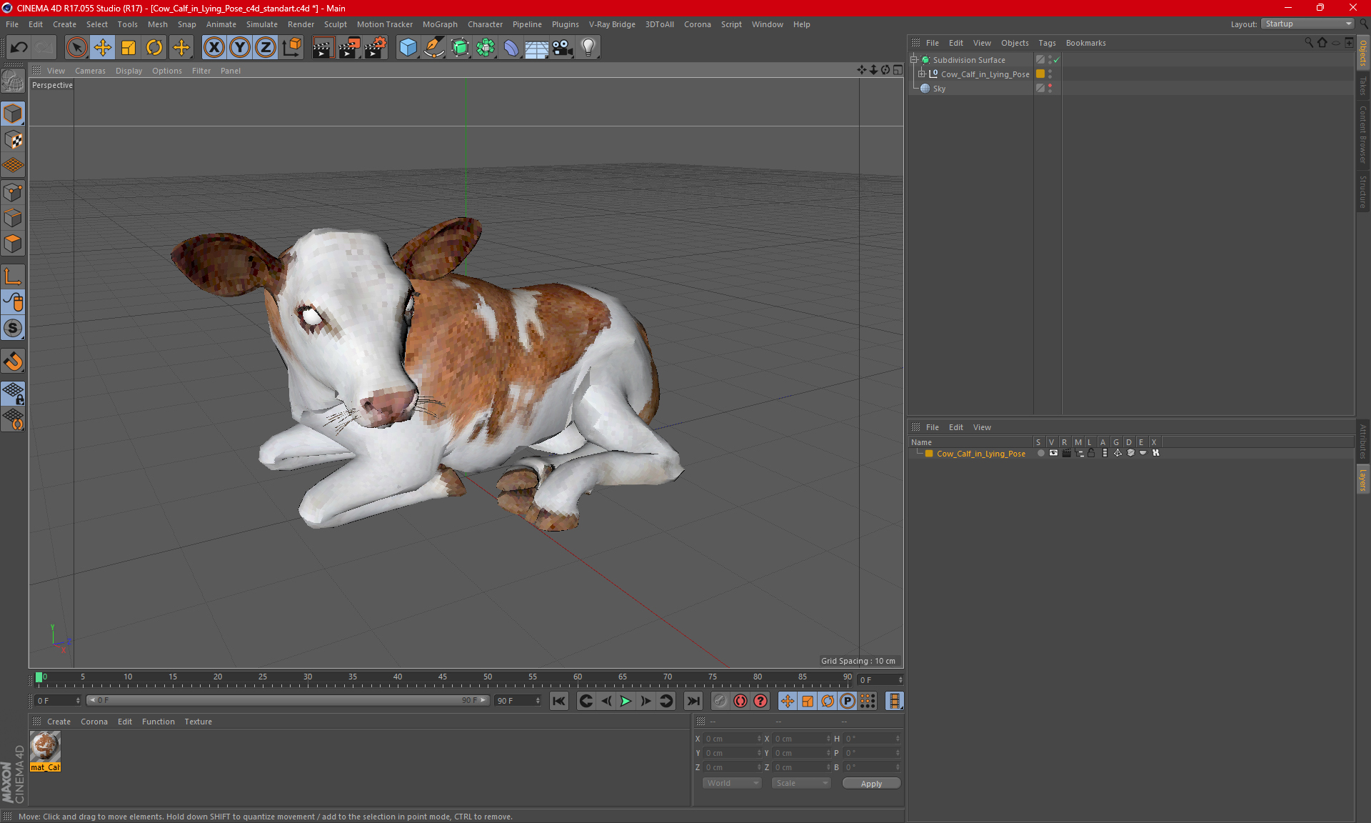This screenshot has width=1371, height=823.
Task: Select Polygons mode in left sidebar
Action: [13, 244]
